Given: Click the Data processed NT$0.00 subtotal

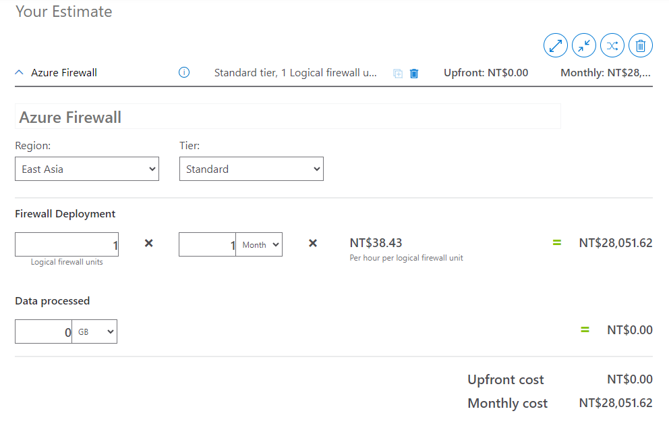Looking at the screenshot, I should click(x=630, y=330).
